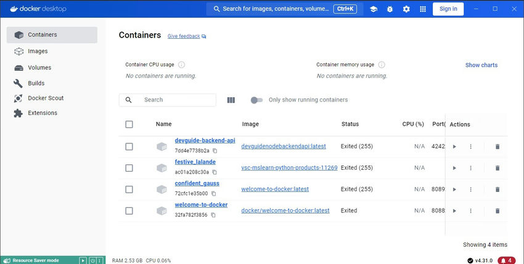Click the notifications bell with 4 alerts
524x264 pixels.
pos(506,260)
